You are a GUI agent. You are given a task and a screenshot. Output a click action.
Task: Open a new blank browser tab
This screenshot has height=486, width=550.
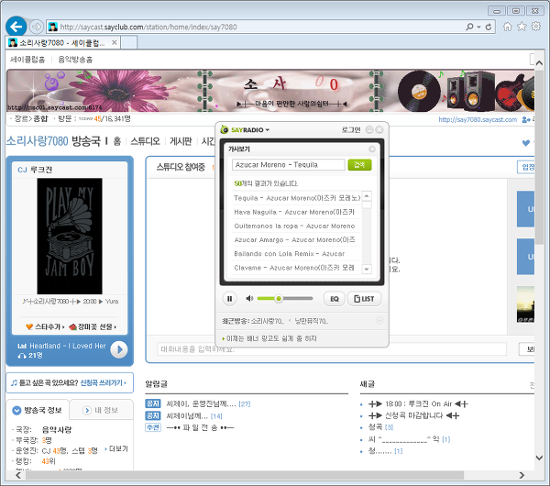pyautogui.click(x=128, y=43)
